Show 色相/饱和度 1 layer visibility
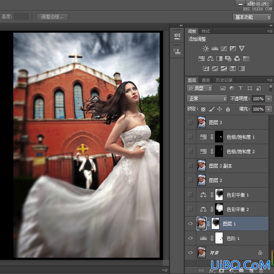The height and width of the screenshot is (274, 274). tap(190, 137)
